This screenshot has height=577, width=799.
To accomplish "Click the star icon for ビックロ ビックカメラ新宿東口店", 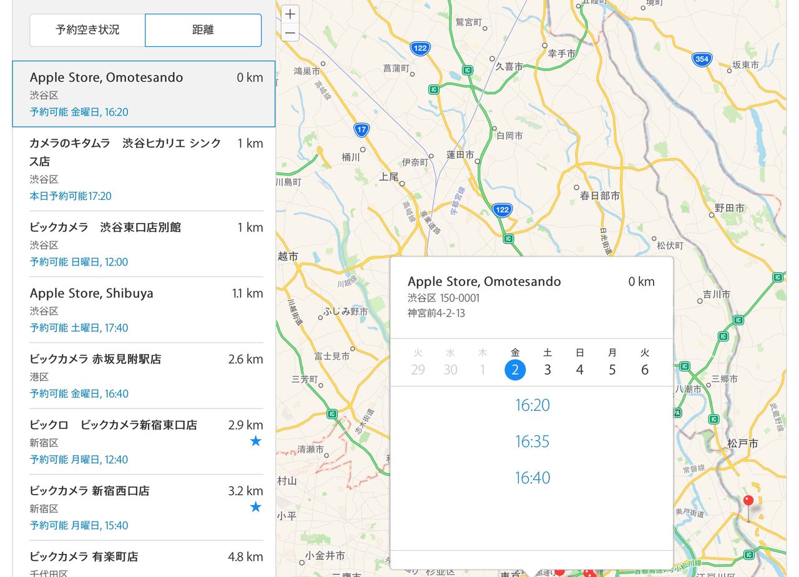I will click(x=255, y=441).
